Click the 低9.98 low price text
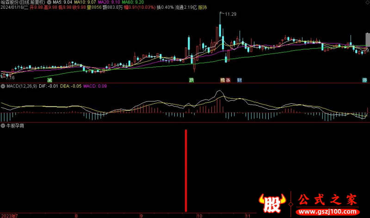Screen dimensions: 370x218 (x=65, y=7)
